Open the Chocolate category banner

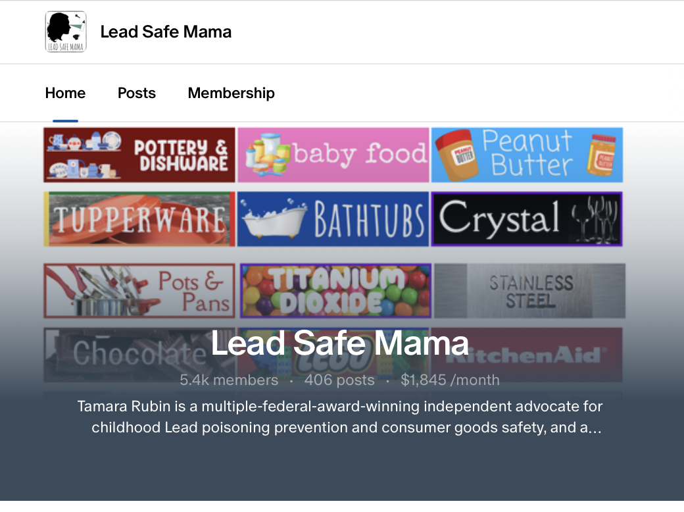point(125,354)
